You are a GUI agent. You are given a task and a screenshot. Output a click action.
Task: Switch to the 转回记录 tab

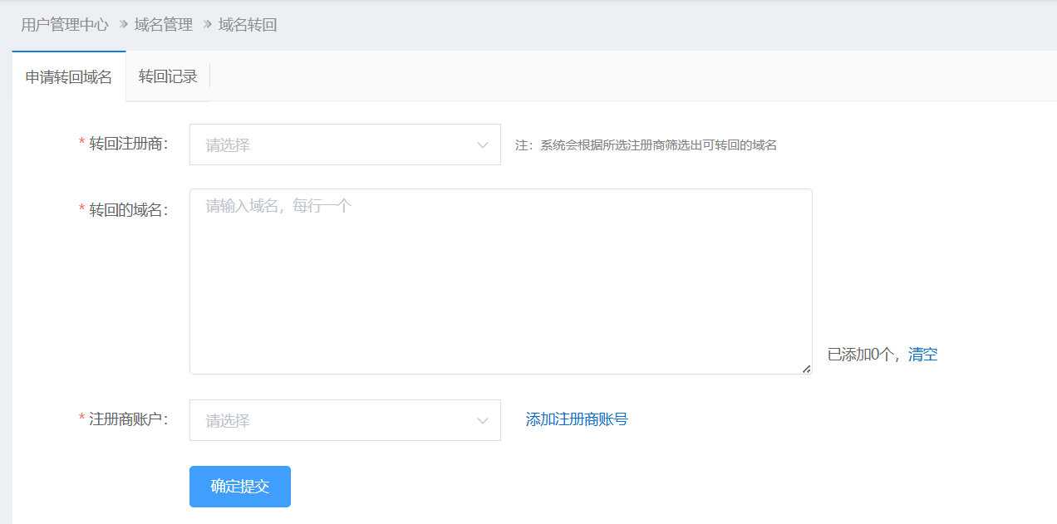168,76
